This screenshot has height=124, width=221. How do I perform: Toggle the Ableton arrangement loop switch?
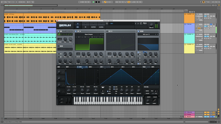pyautogui.click(x=129, y=2)
